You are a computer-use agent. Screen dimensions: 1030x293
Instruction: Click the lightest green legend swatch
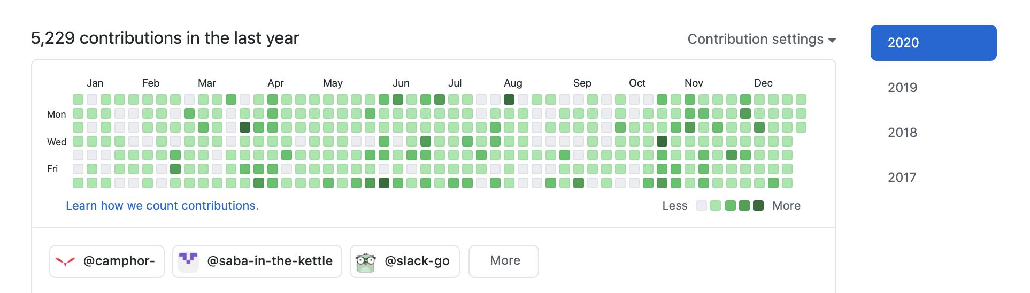point(716,205)
